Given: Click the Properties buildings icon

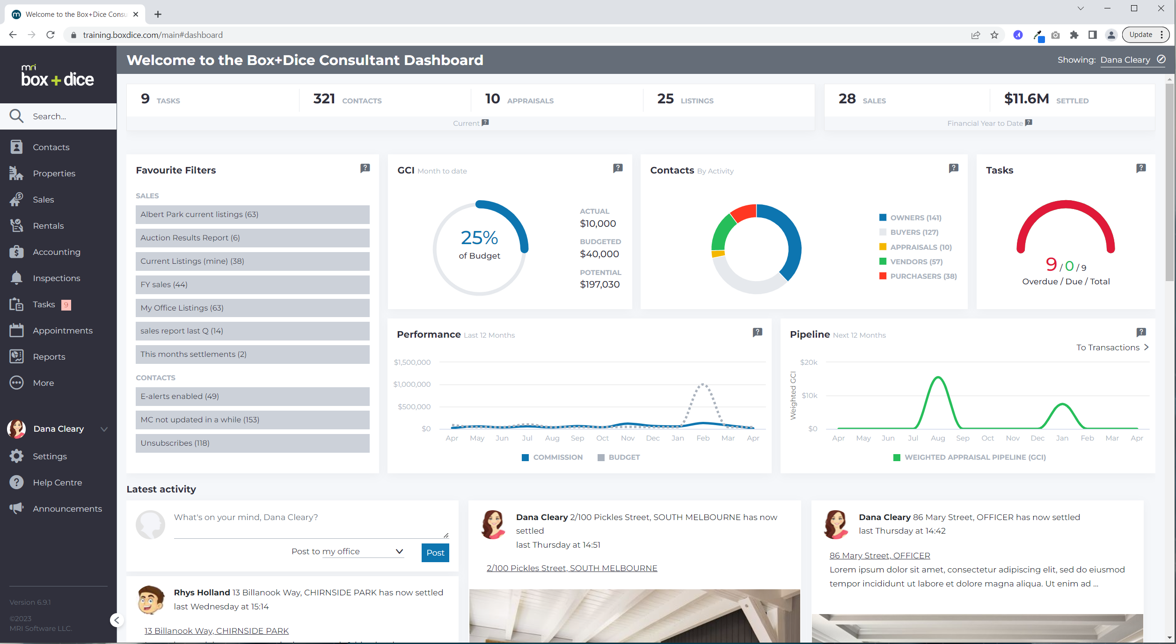Looking at the screenshot, I should 16,173.
